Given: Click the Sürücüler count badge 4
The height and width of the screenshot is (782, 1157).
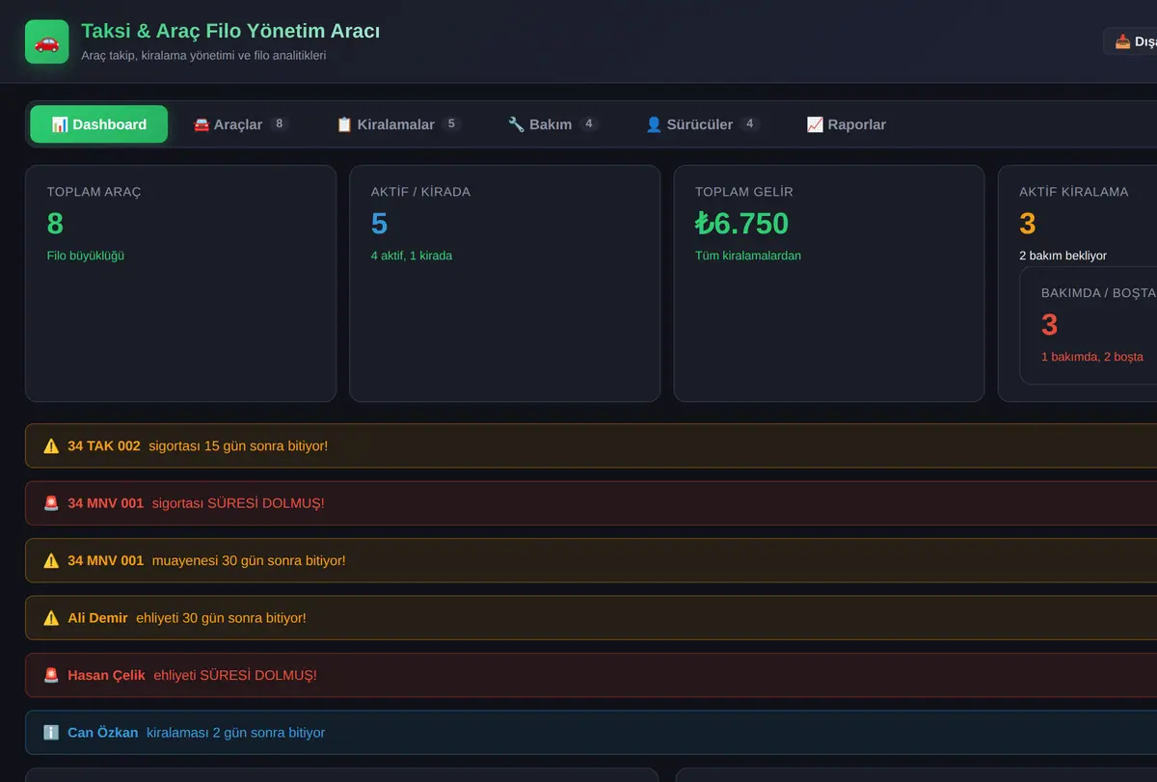Looking at the screenshot, I should coord(750,123).
